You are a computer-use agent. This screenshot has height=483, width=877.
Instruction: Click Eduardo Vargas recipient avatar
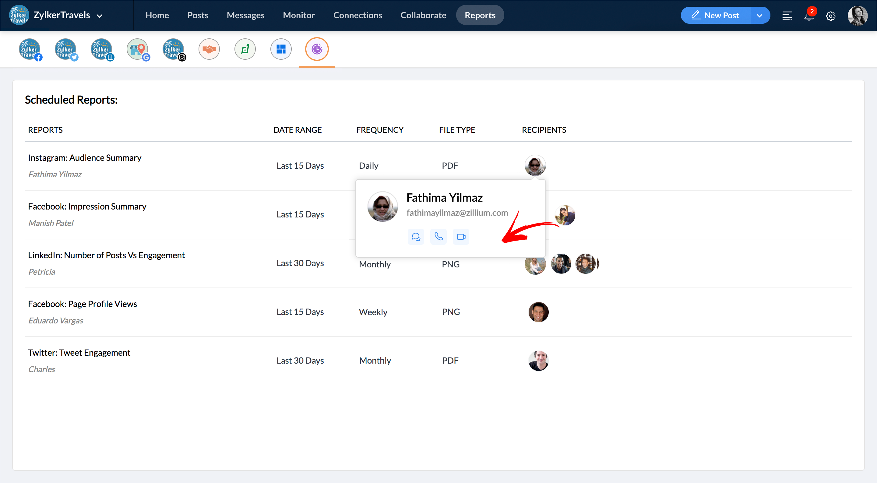coord(538,312)
